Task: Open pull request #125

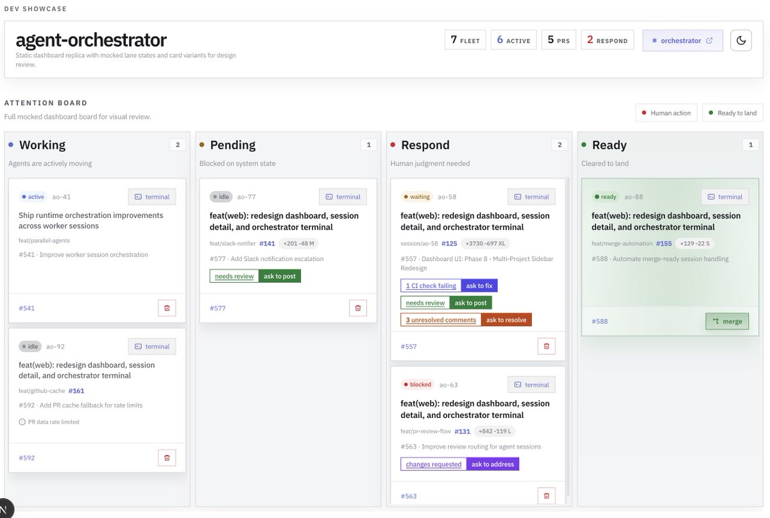Action: pyautogui.click(x=449, y=244)
